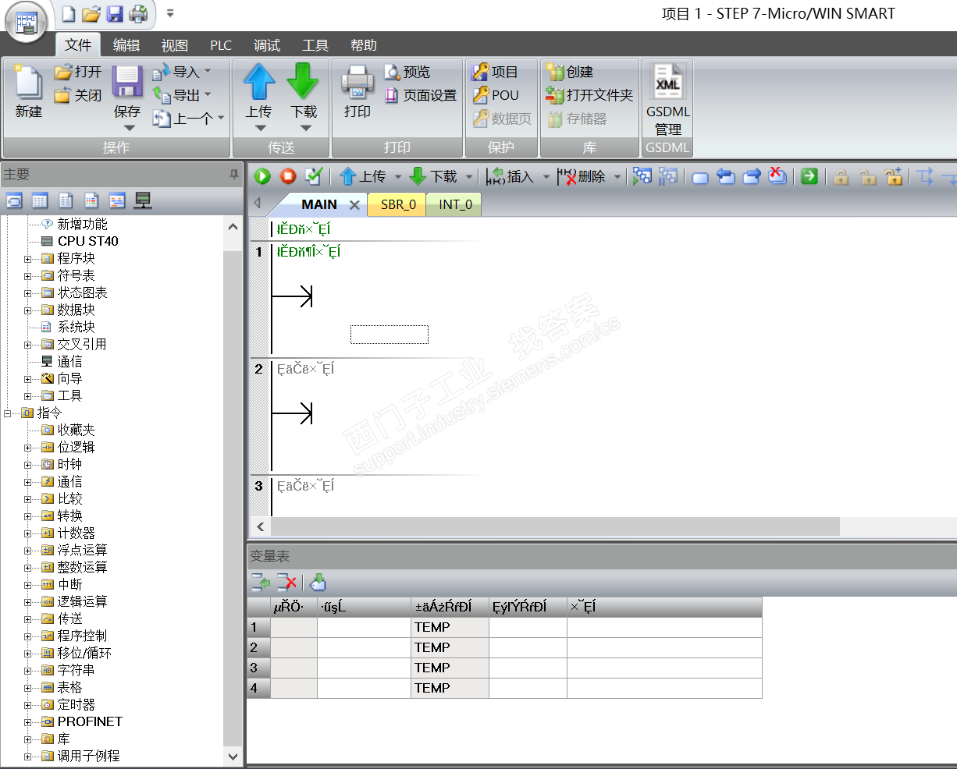Viewport: 957px width, 769px height.
Task: Click 项目 protection option
Action: point(495,72)
